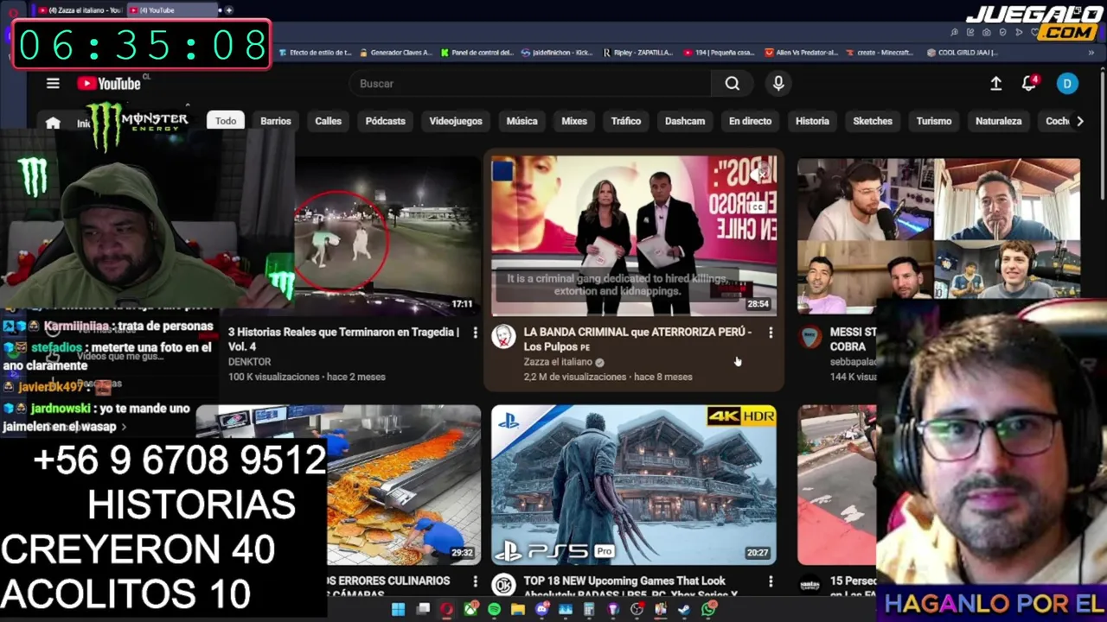Open the notifications bell
This screenshot has width=1107, height=622.
1029,84
